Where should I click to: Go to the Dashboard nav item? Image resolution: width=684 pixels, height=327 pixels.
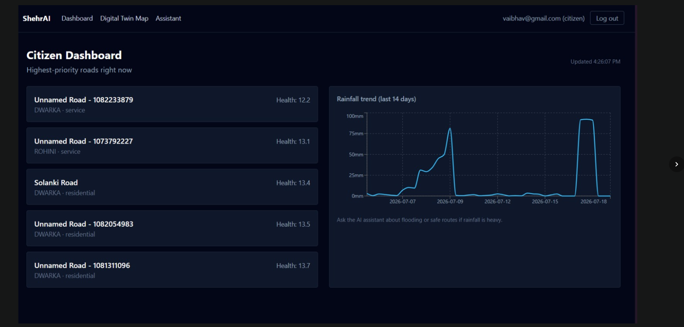[x=77, y=19]
